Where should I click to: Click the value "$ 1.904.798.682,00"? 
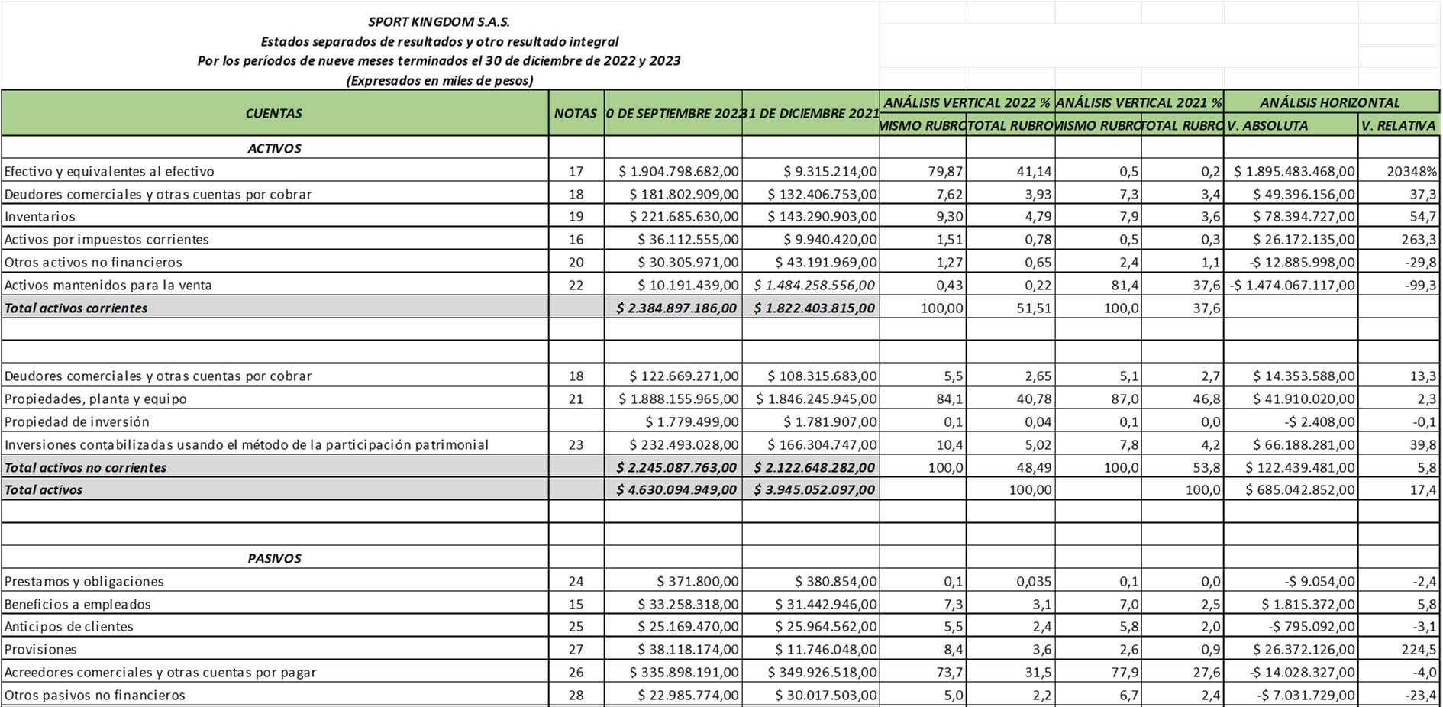[x=678, y=172]
